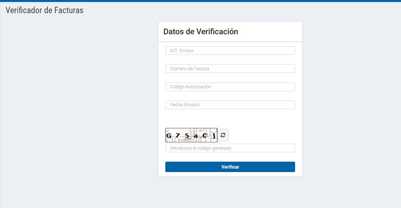Viewport: 401px width, 208px height.
Task: Click the Datos de Verificación heading
Action: 200,32
